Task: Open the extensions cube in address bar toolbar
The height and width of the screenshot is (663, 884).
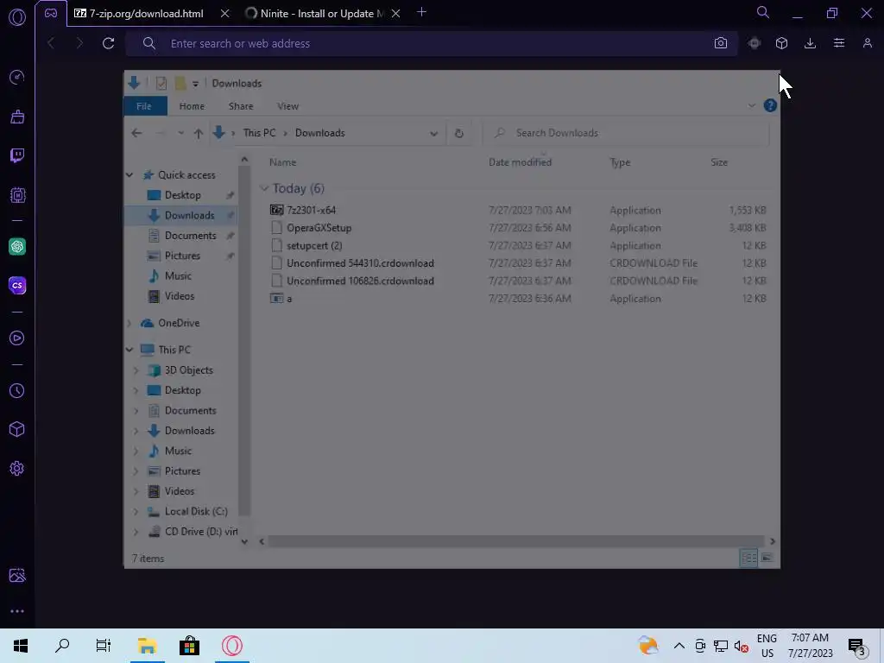Action: point(781,43)
